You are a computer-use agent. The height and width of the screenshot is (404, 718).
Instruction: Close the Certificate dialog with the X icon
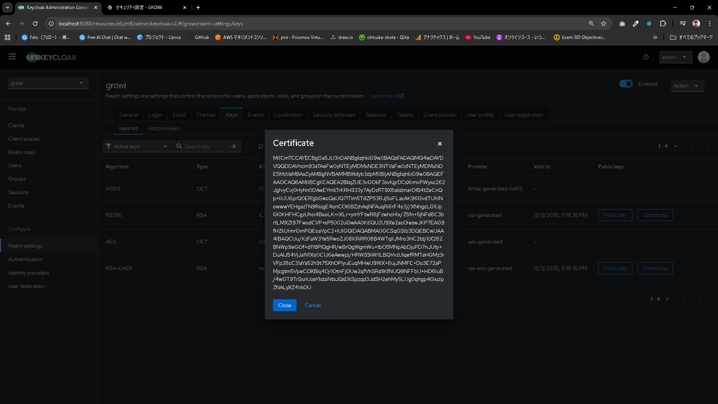(x=440, y=144)
